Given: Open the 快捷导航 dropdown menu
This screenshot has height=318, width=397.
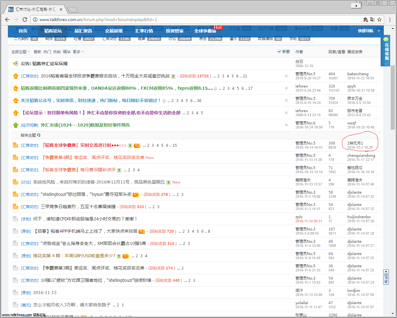Looking at the screenshot, I should coord(368,31).
